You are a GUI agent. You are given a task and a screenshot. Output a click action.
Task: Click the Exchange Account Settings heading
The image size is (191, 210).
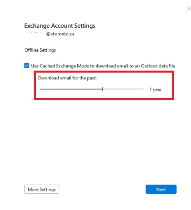click(x=60, y=26)
